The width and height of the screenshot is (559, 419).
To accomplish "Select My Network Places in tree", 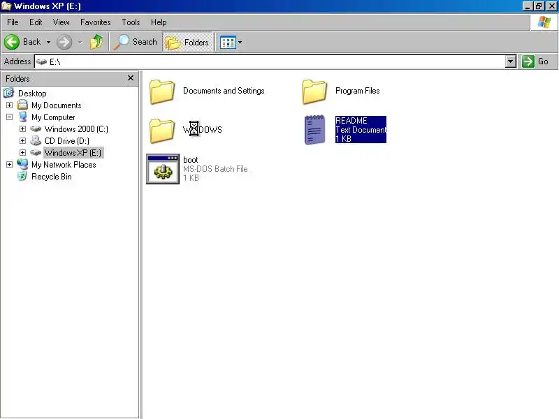I will [64, 165].
